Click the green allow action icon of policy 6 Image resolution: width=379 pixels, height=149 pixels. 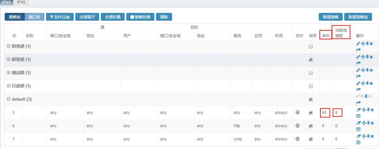297,126
